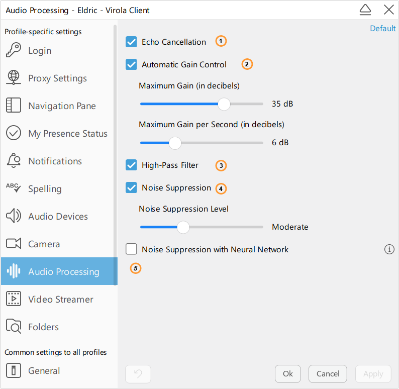Image resolution: width=399 pixels, height=389 pixels.
Task: Click the Cancel button
Action: pos(328,374)
